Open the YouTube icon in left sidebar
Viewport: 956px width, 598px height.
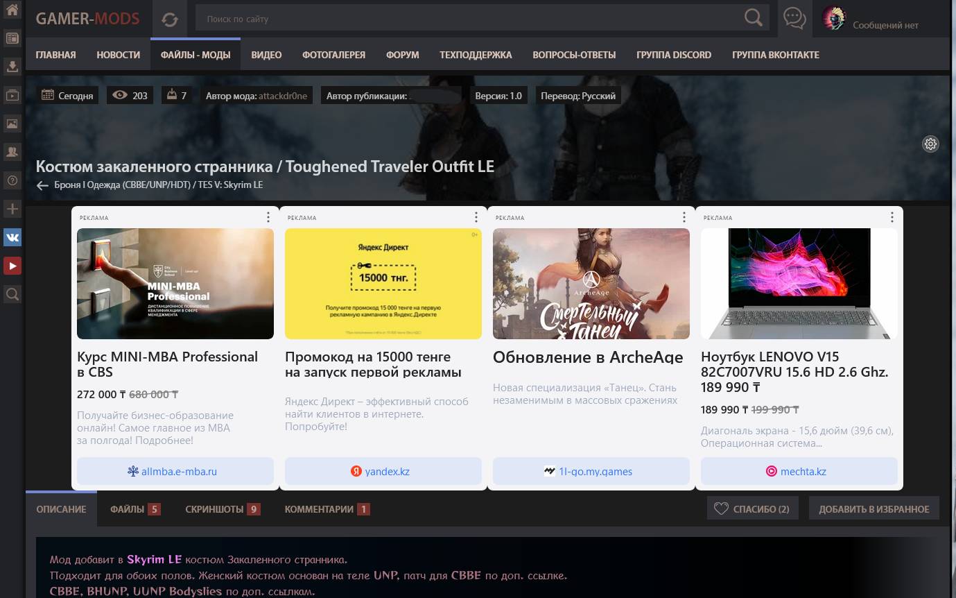pos(12,266)
